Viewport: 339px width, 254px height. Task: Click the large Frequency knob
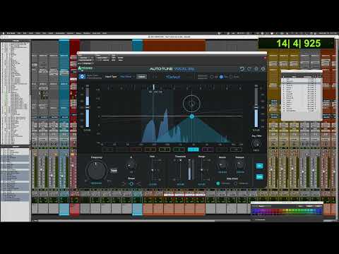coord(96,171)
